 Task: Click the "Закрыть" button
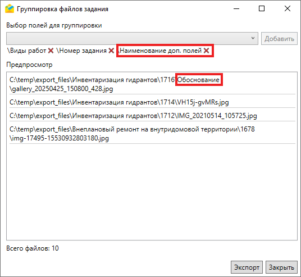(281, 267)
